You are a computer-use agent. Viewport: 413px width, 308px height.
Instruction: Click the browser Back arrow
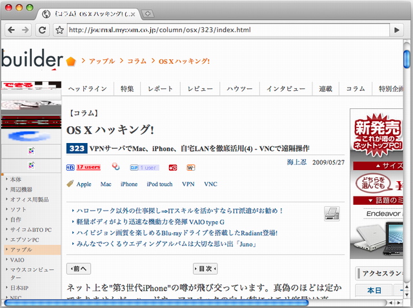(12, 30)
